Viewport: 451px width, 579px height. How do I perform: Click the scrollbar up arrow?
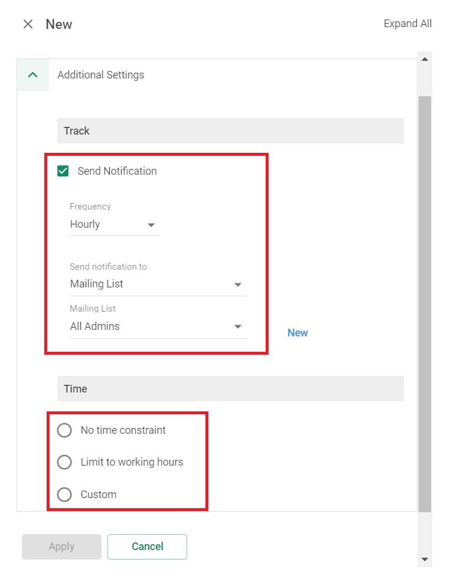[425, 59]
